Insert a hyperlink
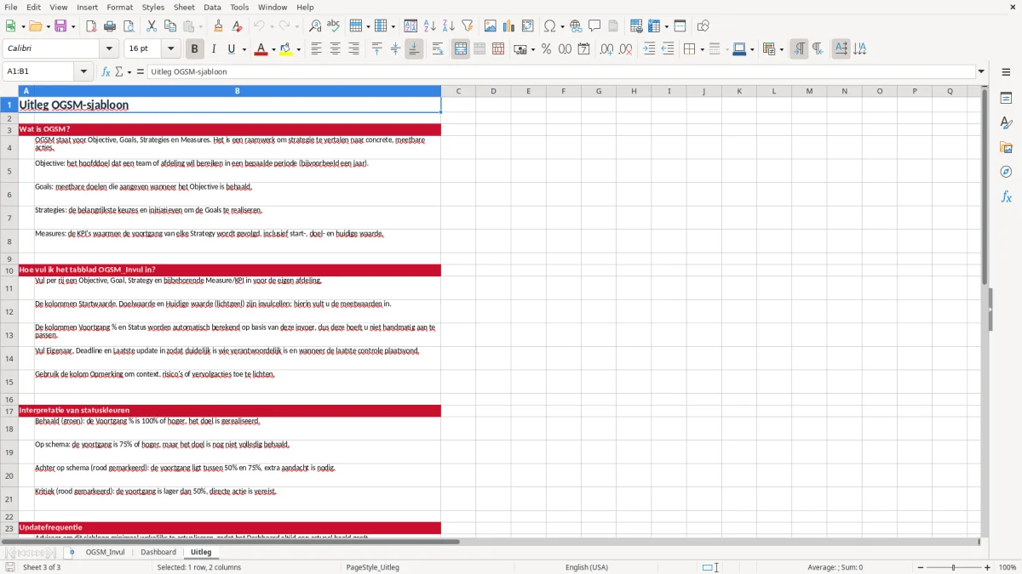This screenshot has width=1022, height=574. click(576, 26)
